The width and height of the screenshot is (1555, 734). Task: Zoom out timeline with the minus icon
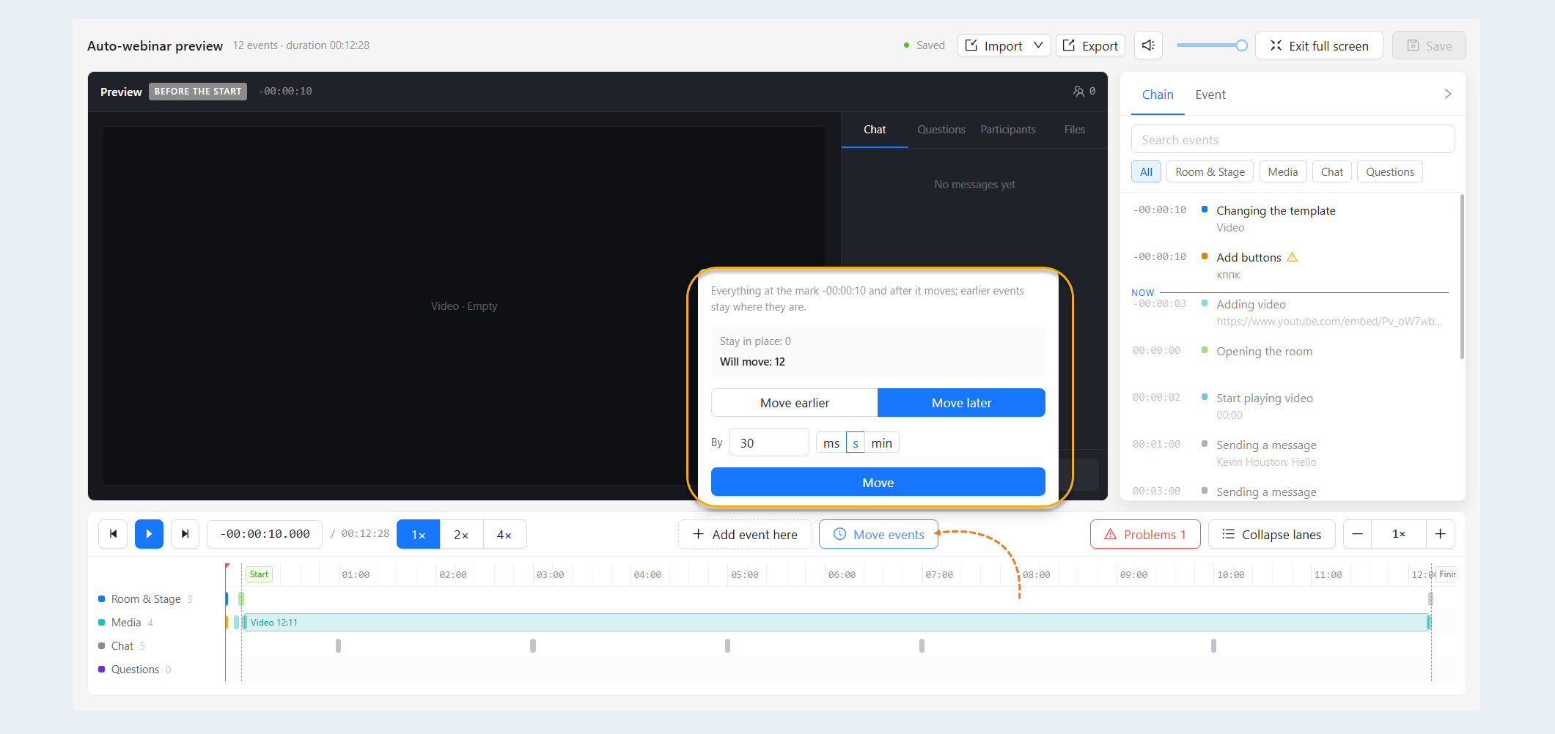coord(1358,534)
